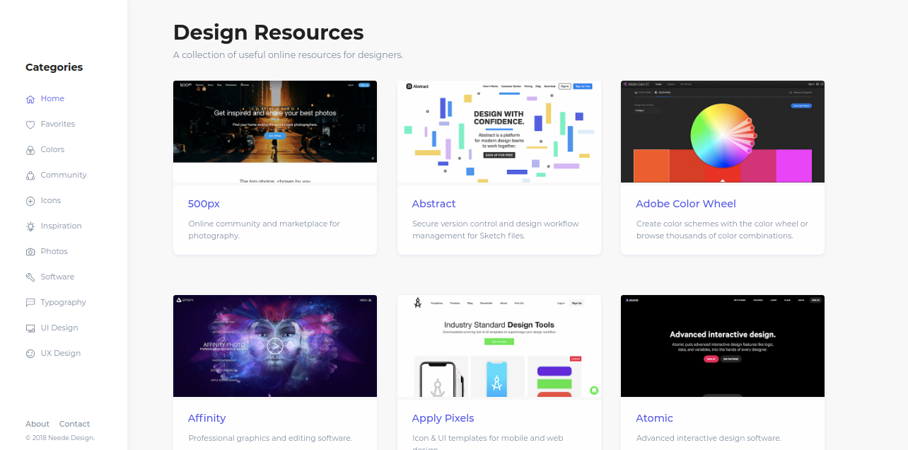Click 'Online community and marketplace for photography' description
The image size is (908, 450).
[x=264, y=229]
